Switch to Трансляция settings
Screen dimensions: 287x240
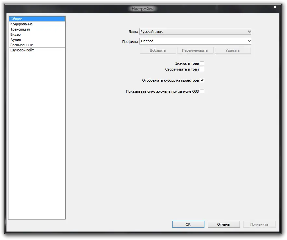(x=37, y=29)
